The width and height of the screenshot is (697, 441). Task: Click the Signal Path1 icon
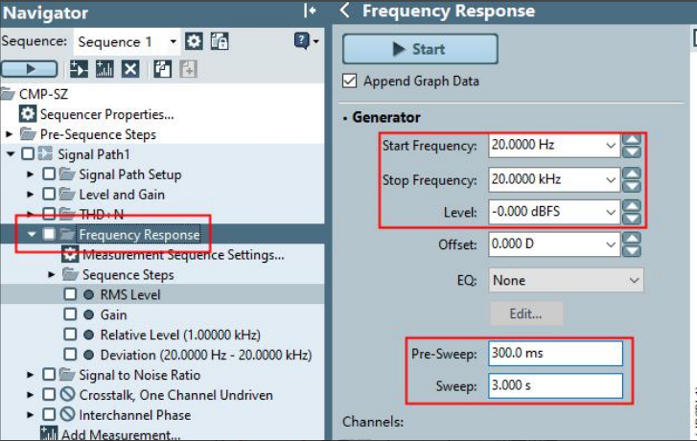click(45, 153)
